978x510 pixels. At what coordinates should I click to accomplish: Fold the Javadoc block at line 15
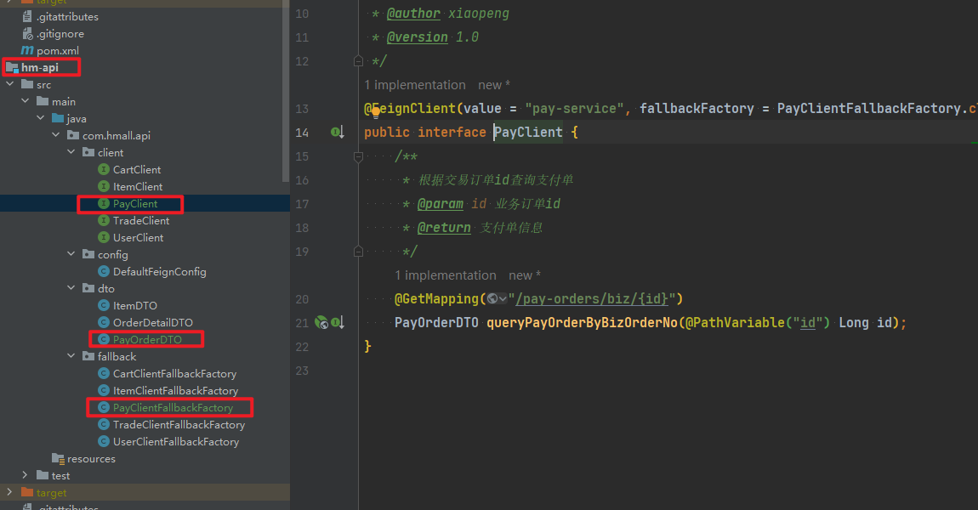click(359, 156)
